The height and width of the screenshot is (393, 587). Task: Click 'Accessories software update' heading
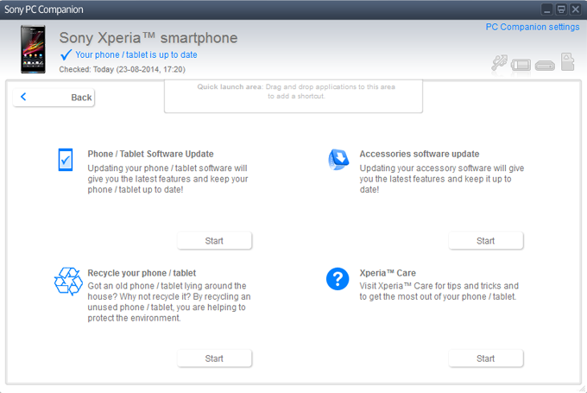420,154
